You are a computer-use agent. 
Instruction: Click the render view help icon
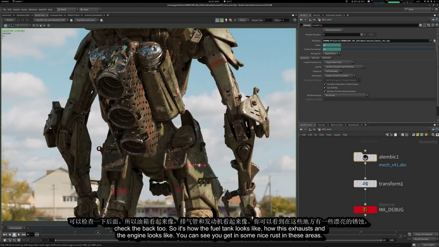click(295, 20)
